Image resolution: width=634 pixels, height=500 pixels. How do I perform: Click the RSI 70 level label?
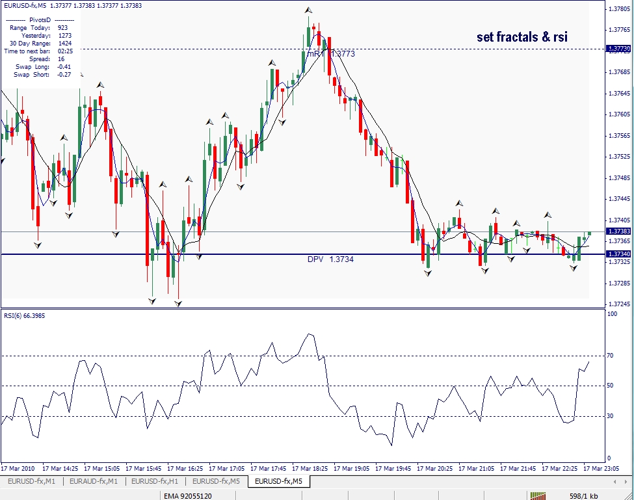point(610,356)
